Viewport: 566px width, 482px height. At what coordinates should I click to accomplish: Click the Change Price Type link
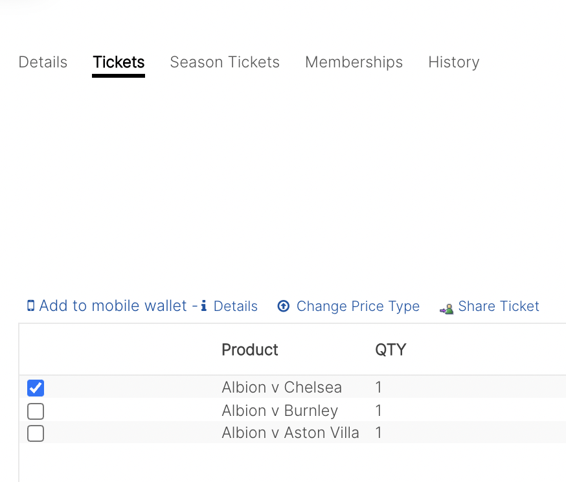tap(358, 306)
